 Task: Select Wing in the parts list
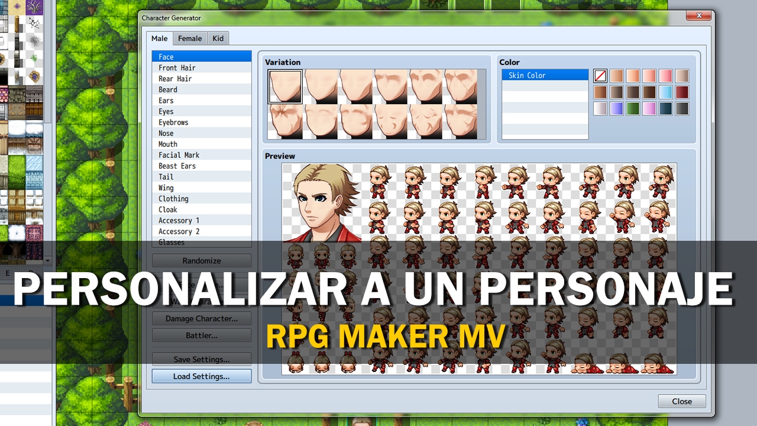(x=202, y=188)
